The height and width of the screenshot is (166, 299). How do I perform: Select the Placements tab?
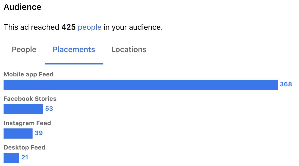point(74,49)
